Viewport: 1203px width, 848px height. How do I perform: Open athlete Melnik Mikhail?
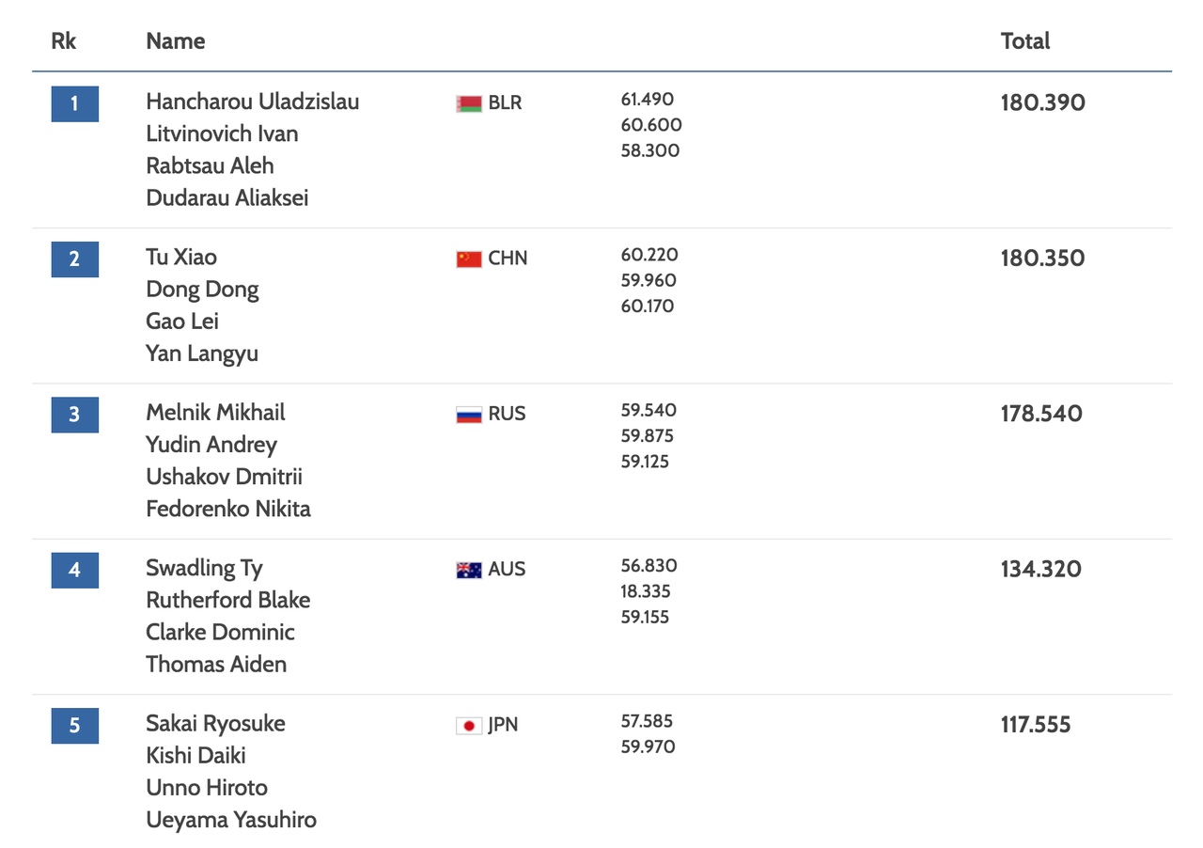coord(215,413)
